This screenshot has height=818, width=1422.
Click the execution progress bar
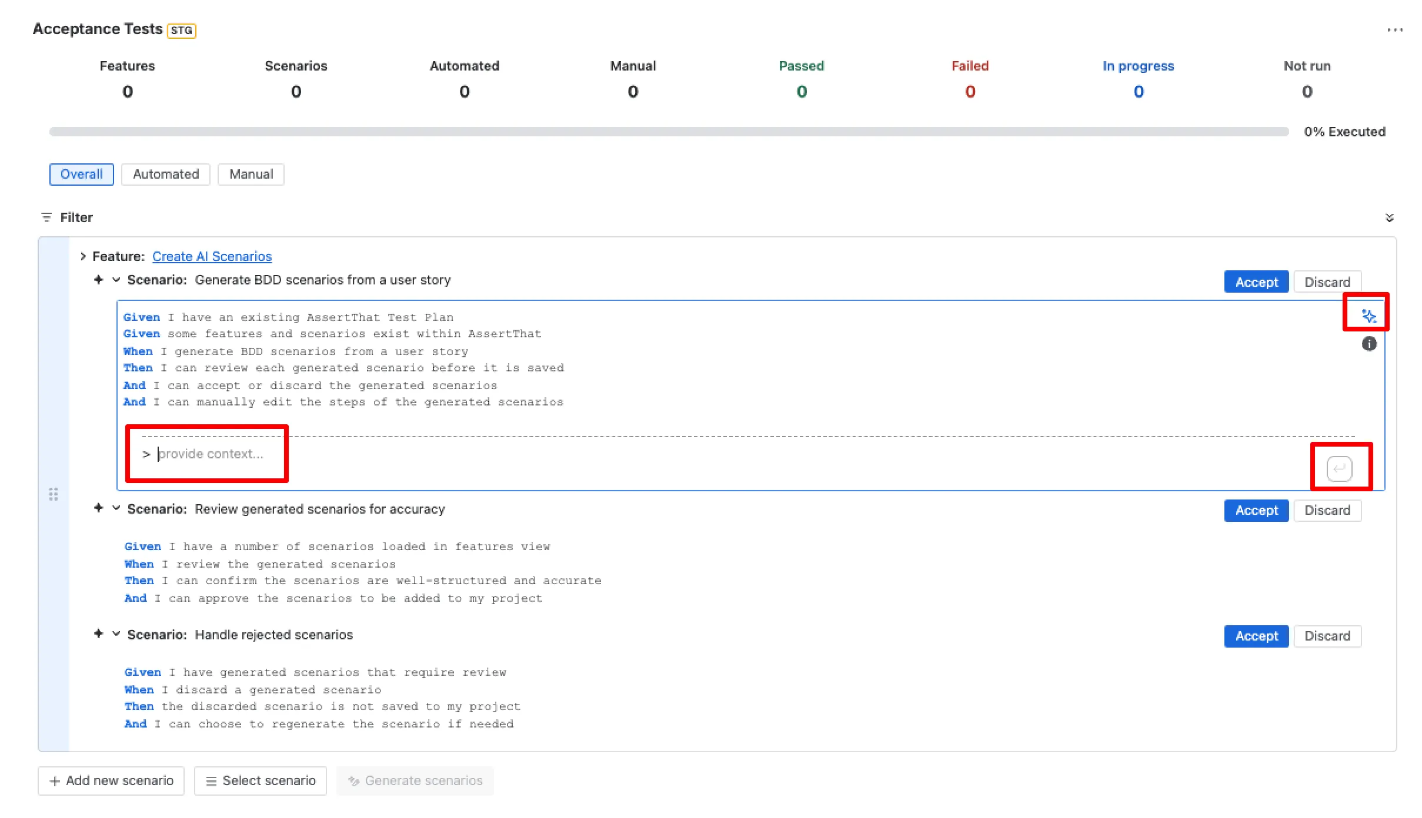point(669,132)
